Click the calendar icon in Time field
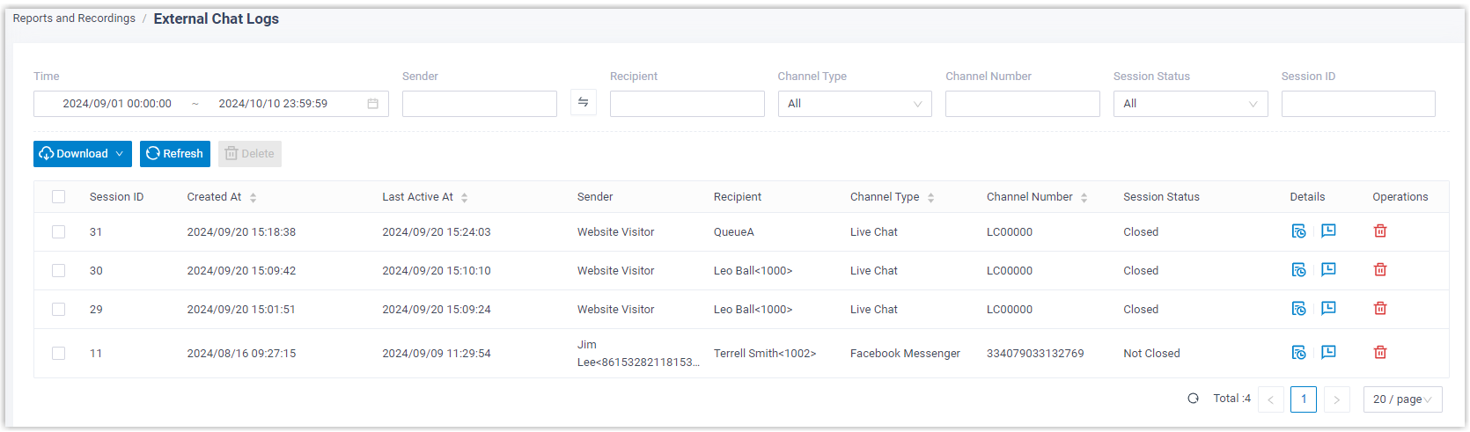Screen dimensions: 1470x432 (x=372, y=104)
